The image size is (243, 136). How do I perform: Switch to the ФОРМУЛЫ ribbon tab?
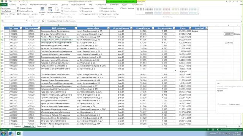[x=54, y=5]
